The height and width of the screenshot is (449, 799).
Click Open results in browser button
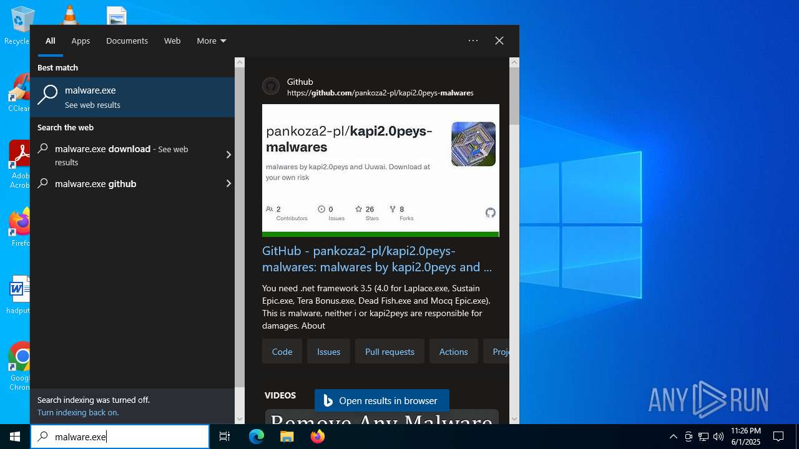(381, 401)
